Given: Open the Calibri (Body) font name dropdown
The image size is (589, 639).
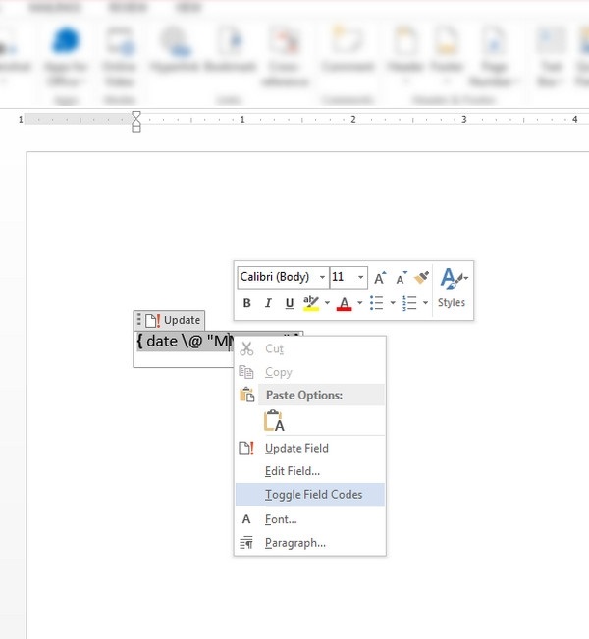Looking at the screenshot, I should [322, 278].
